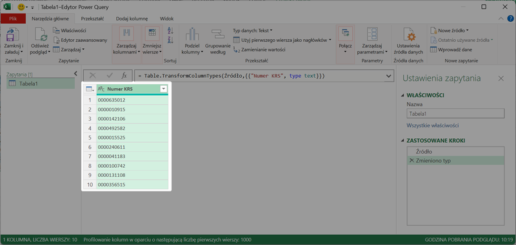This screenshot has width=516, height=245.
Task: Select cell 0000100742
Action: [132, 166]
